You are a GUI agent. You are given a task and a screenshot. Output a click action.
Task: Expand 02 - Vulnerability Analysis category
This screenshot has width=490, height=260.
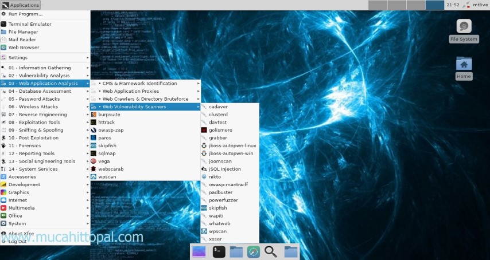[45, 76]
